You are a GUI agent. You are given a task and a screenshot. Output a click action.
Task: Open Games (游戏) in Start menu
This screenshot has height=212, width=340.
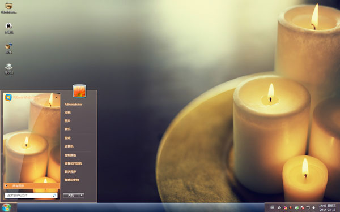click(67, 138)
